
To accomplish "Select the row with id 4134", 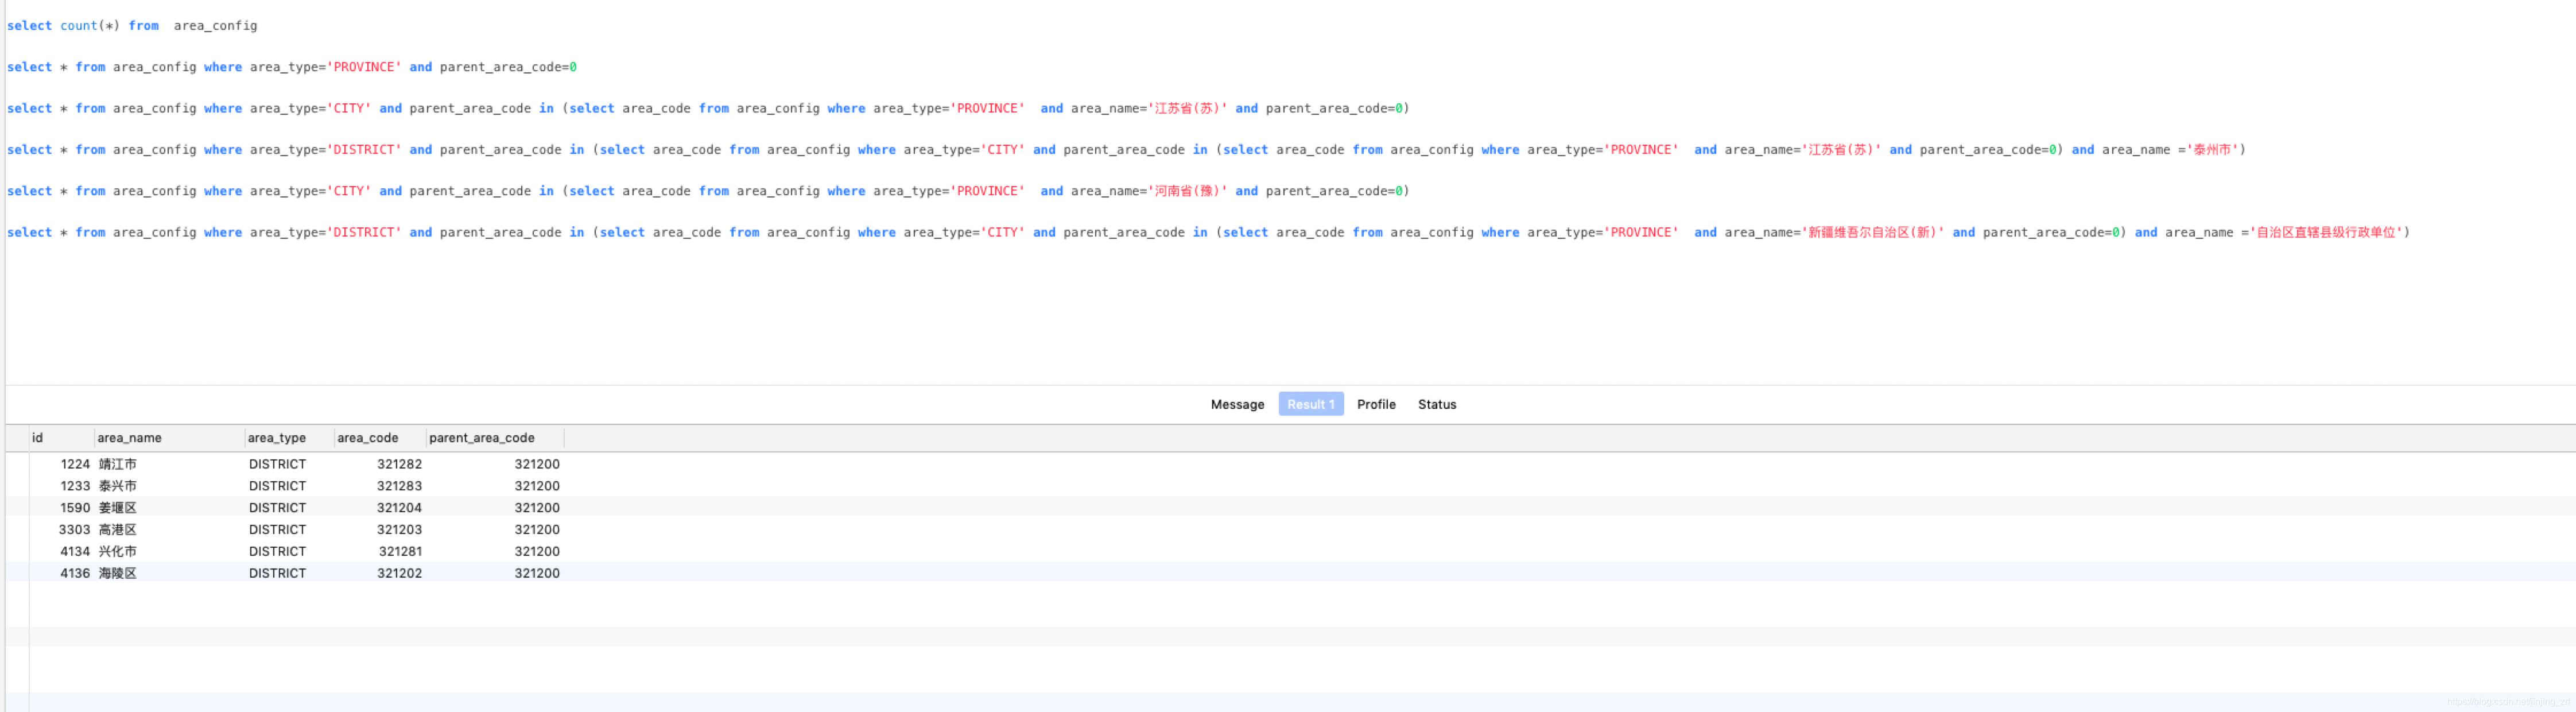I will [75, 552].
